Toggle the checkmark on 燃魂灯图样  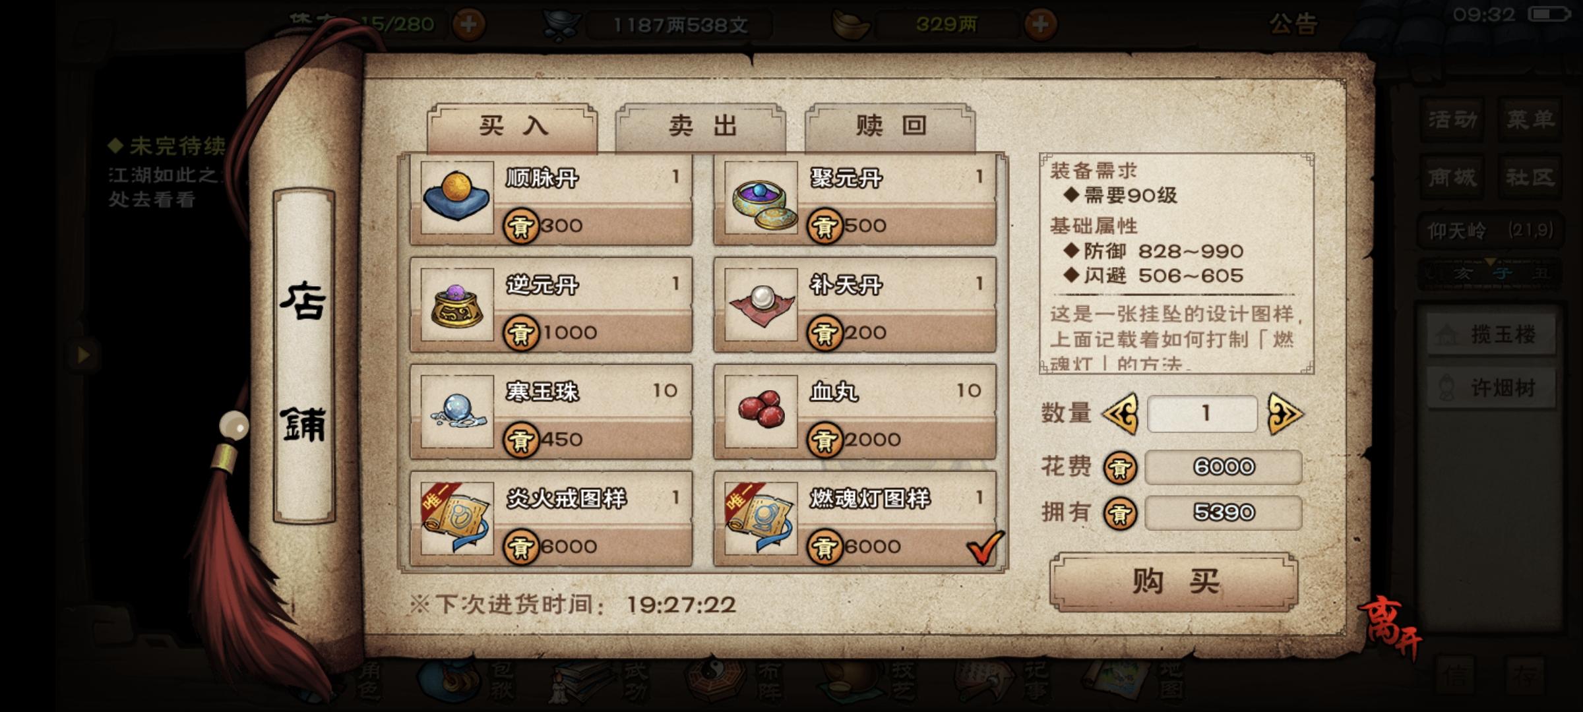click(x=985, y=547)
